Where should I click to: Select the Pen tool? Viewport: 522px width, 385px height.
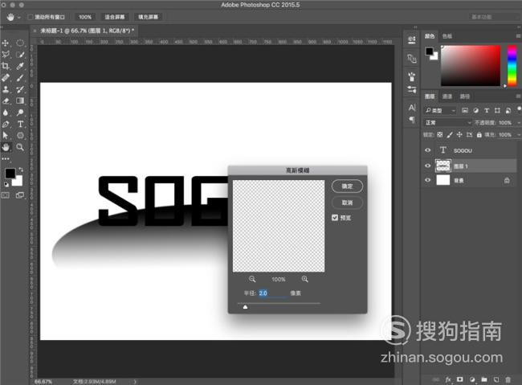tap(6, 124)
